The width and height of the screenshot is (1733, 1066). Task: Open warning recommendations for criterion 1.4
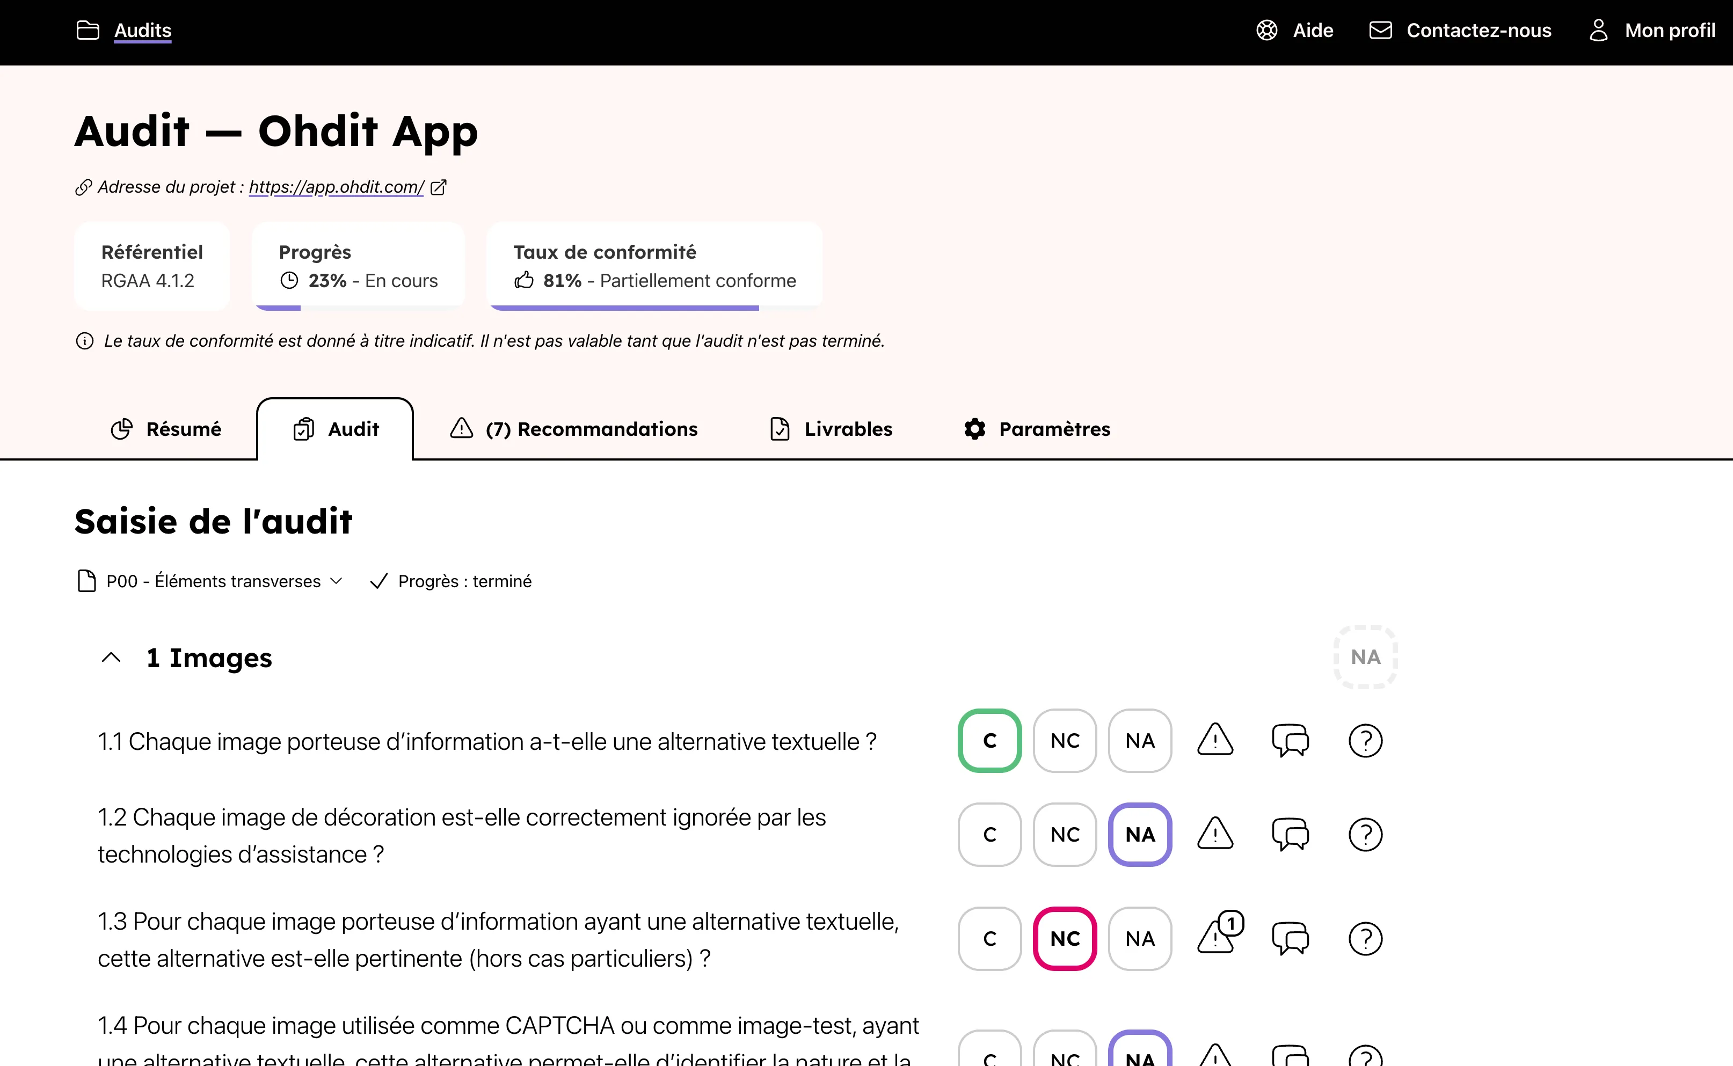click(x=1215, y=1055)
